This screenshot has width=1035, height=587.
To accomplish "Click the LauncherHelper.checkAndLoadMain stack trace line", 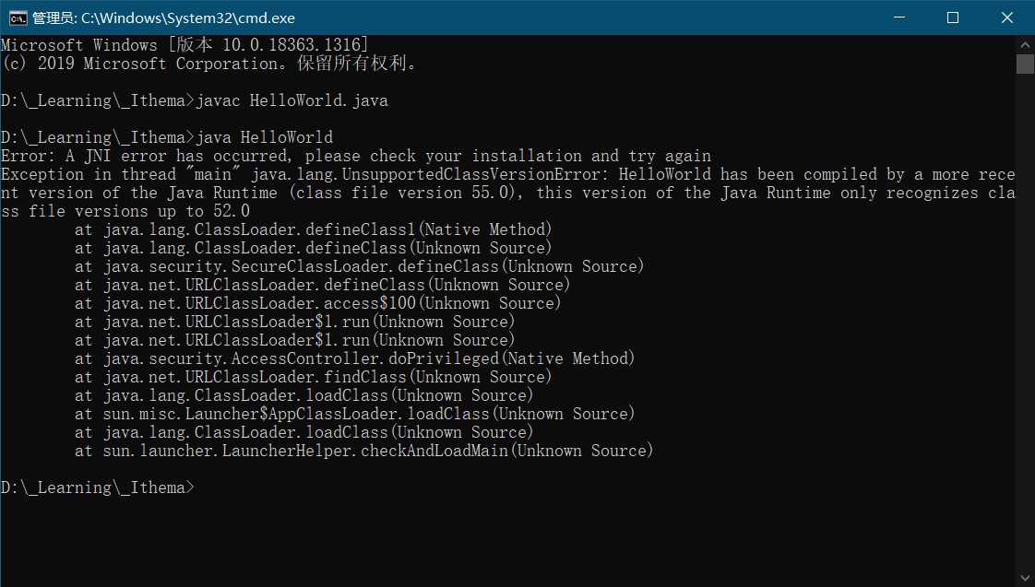I will (363, 451).
